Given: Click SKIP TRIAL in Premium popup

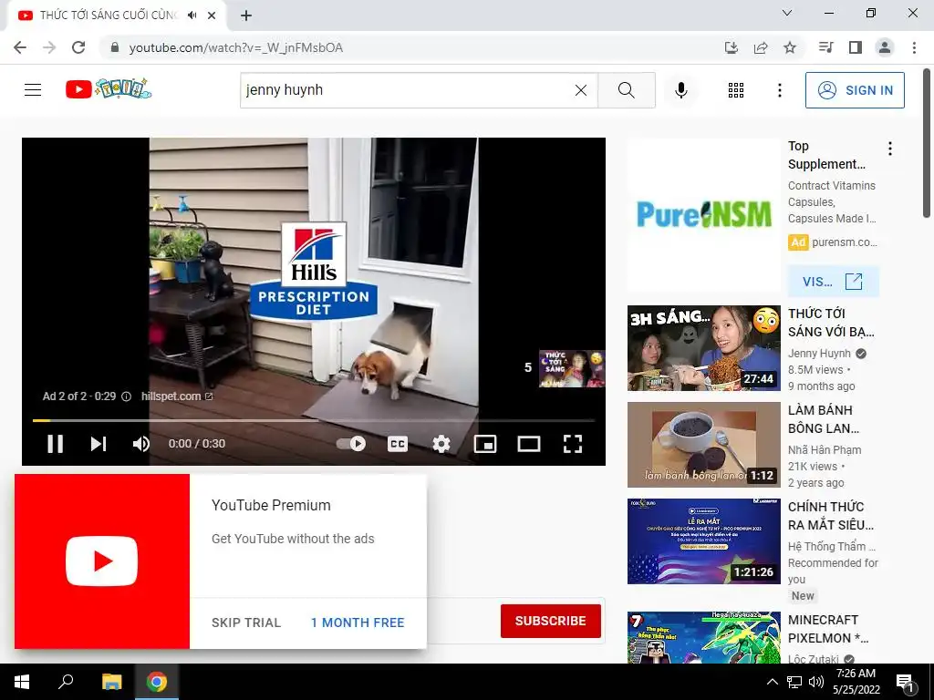Looking at the screenshot, I should [246, 623].
